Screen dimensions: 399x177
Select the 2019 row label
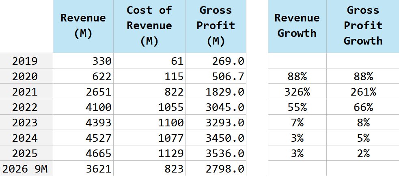[x=26, y=61]
